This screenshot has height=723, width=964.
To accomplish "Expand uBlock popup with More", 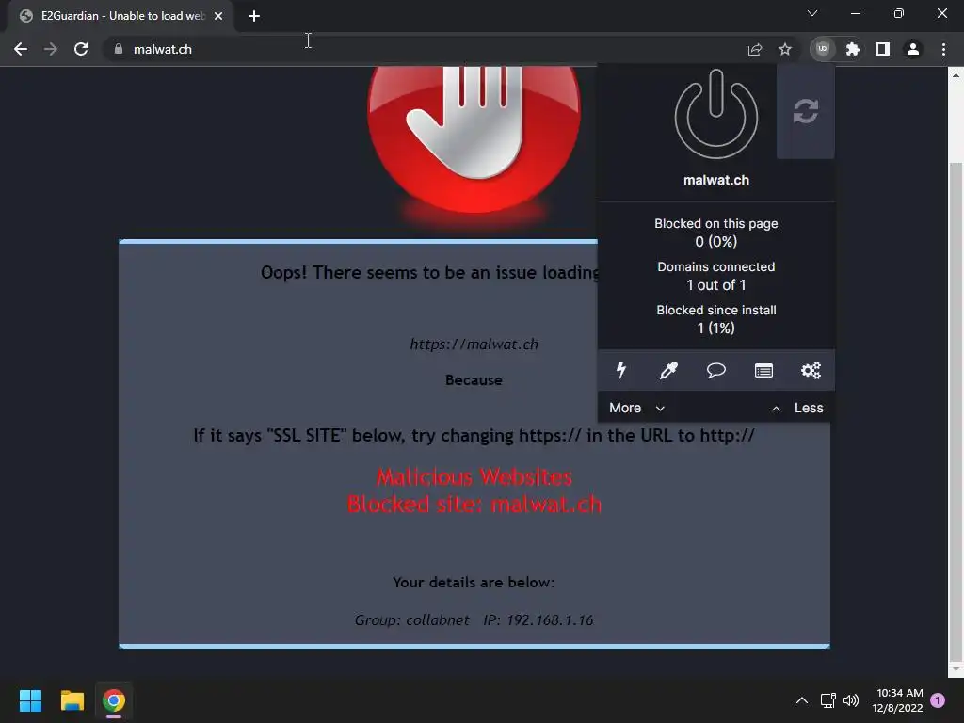I will tap(637, 408).
